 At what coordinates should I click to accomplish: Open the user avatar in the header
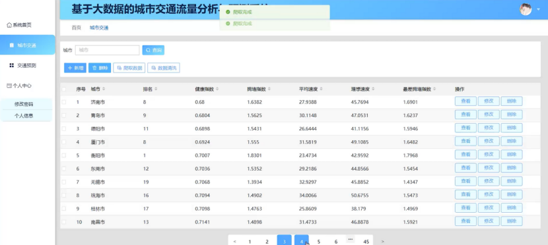pyautogui.click(x=526, y=9)
